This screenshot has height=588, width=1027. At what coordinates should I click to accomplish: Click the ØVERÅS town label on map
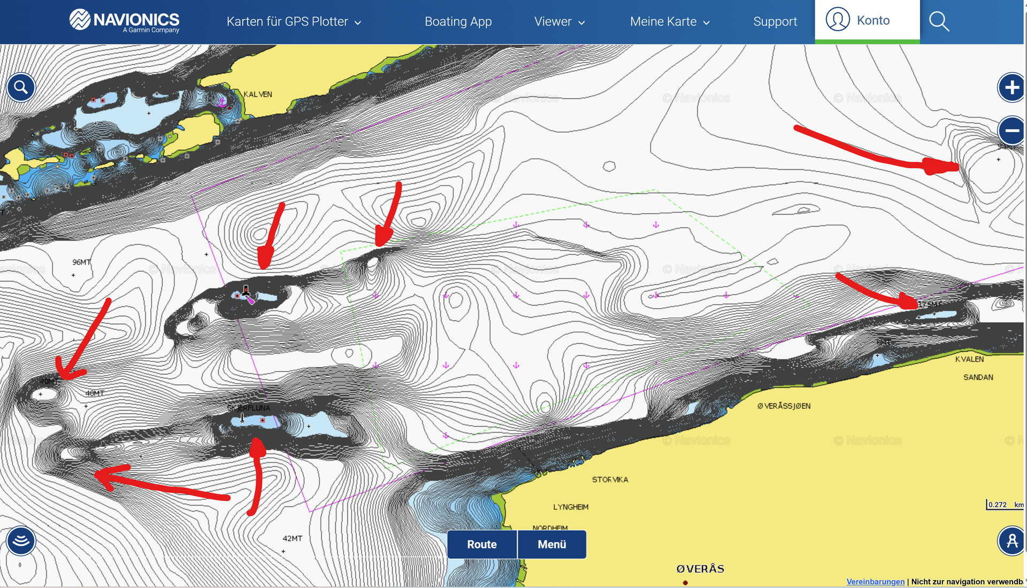point(700,569)
